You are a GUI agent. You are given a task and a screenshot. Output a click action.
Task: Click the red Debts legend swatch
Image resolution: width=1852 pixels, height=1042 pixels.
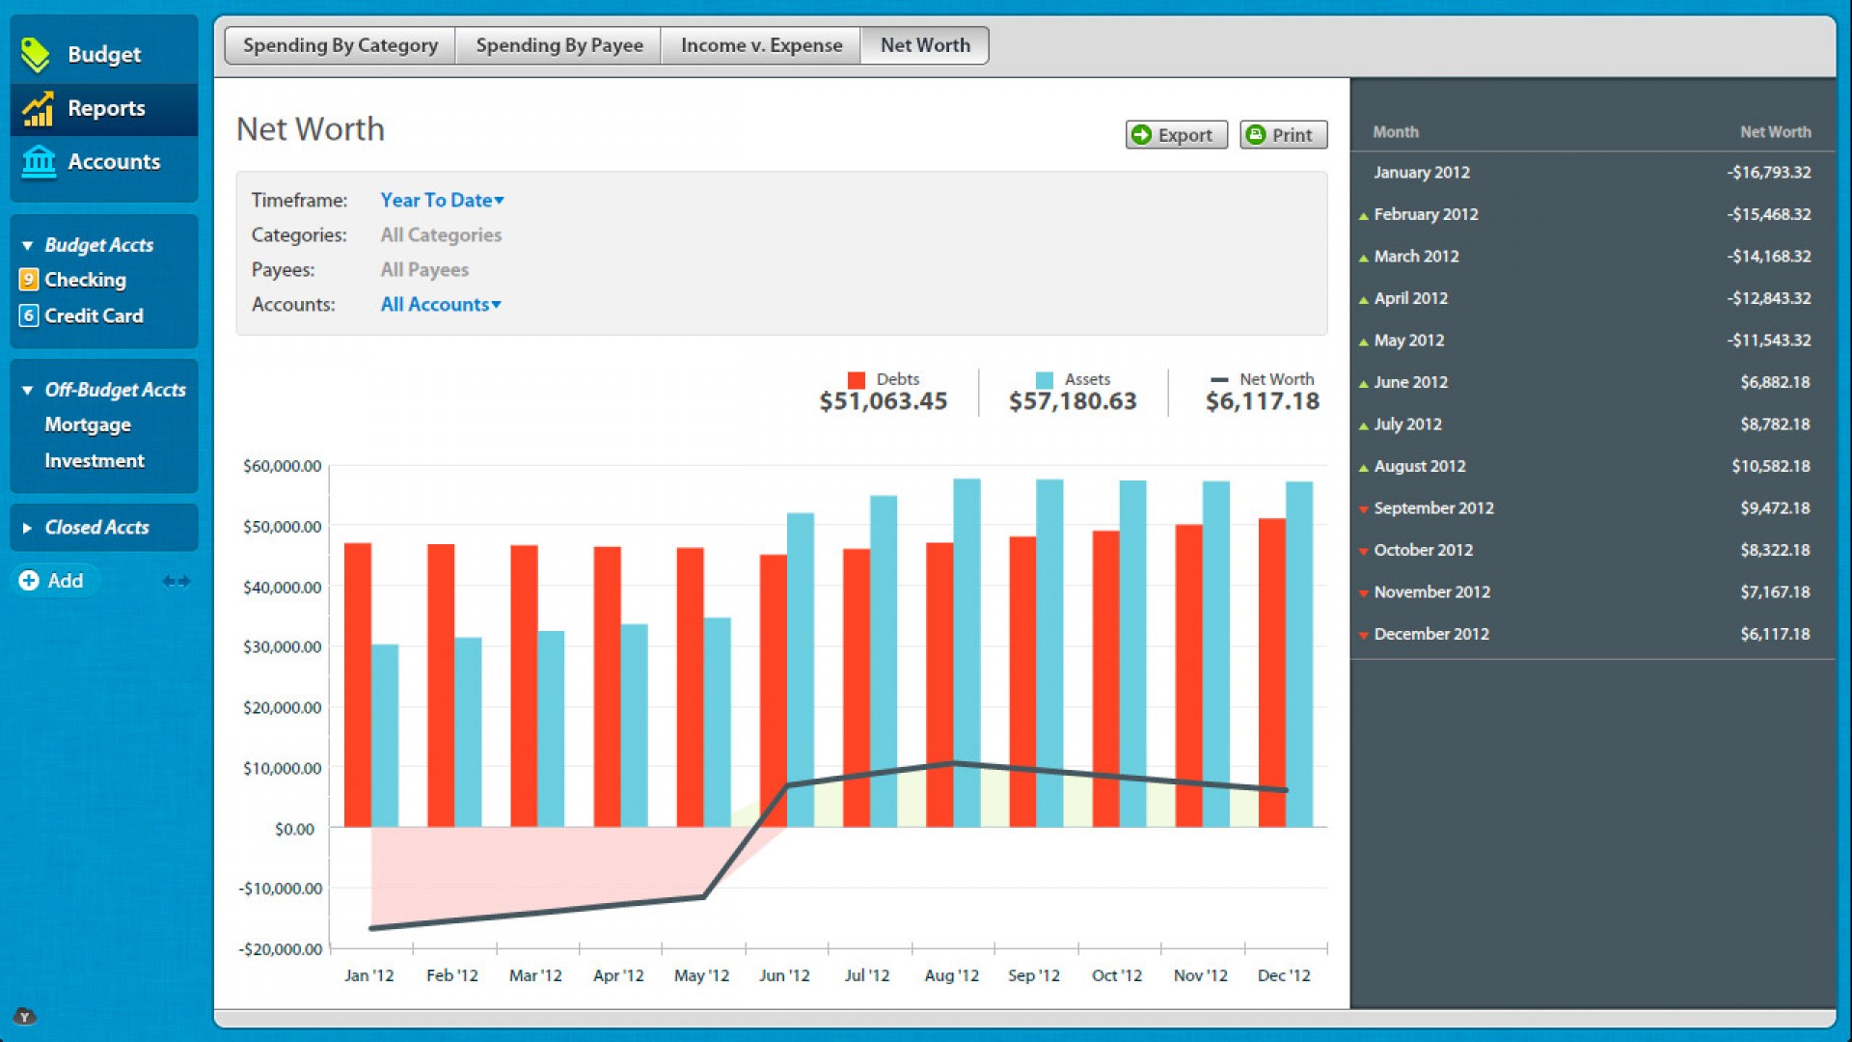coord(856,380)
